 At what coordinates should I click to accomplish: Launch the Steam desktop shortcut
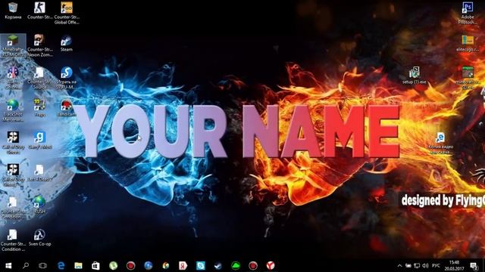[67, 44]
